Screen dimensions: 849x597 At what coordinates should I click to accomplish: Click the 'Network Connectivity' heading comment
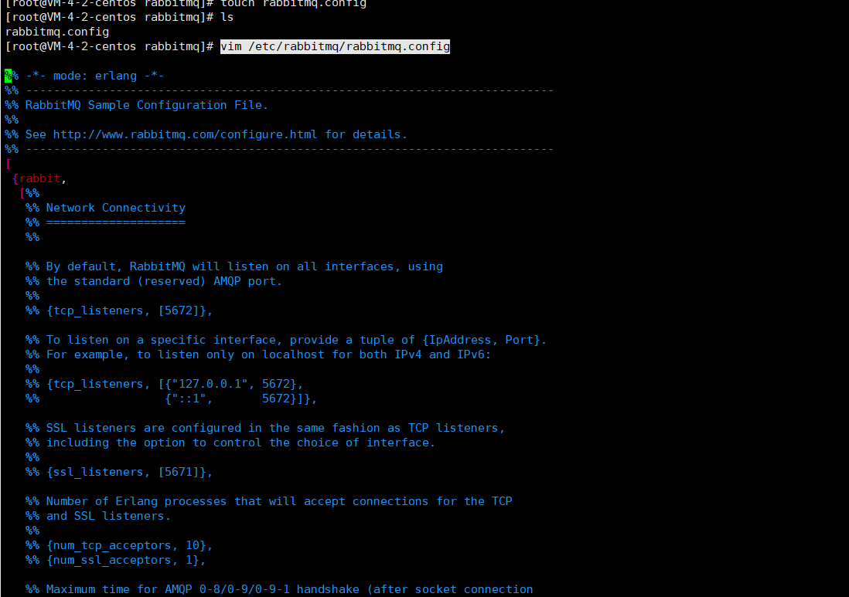[x=106, y=208]
